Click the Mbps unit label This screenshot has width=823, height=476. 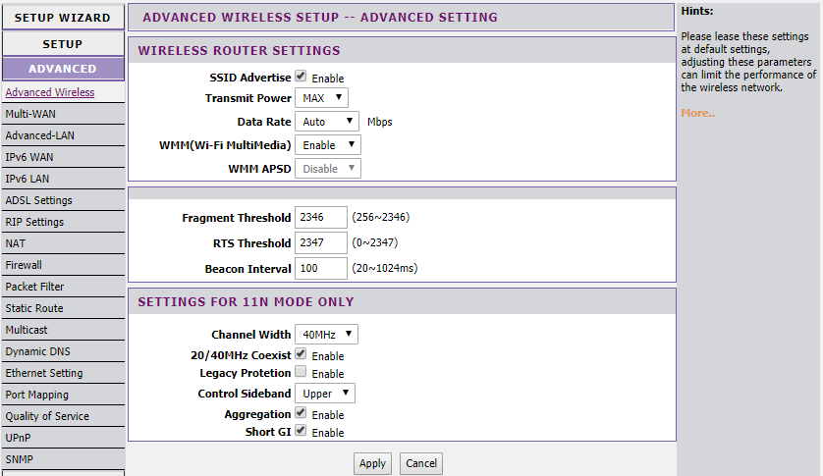coord(379,122)
